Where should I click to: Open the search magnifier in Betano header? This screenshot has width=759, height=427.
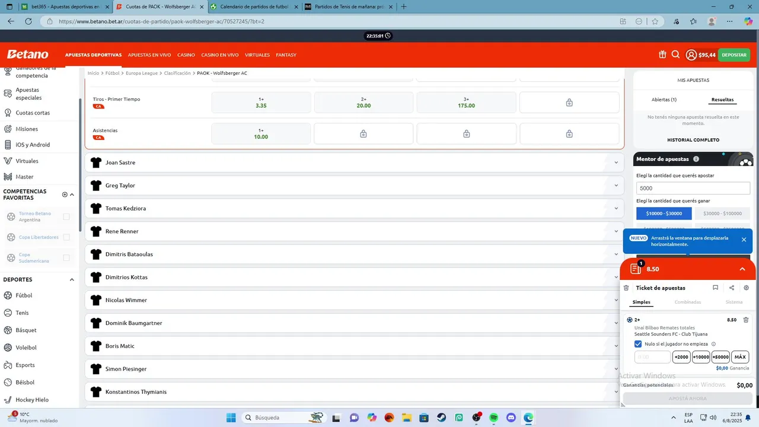click(x=675, y=55)
